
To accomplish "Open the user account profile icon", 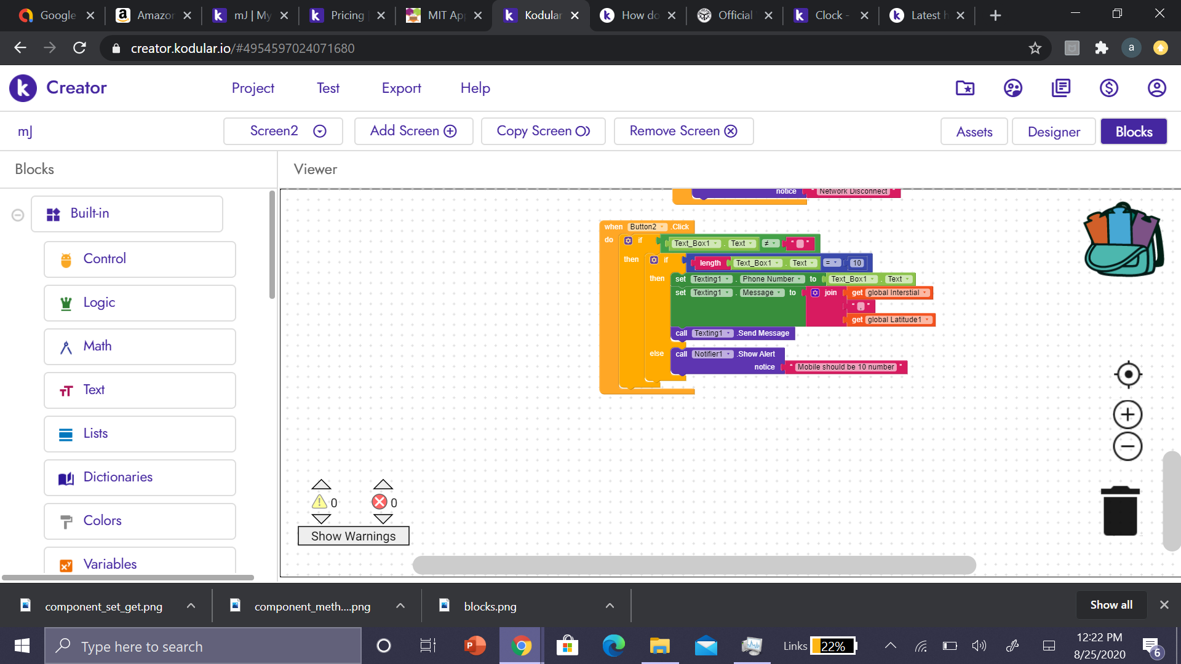I will (1156, 88).
